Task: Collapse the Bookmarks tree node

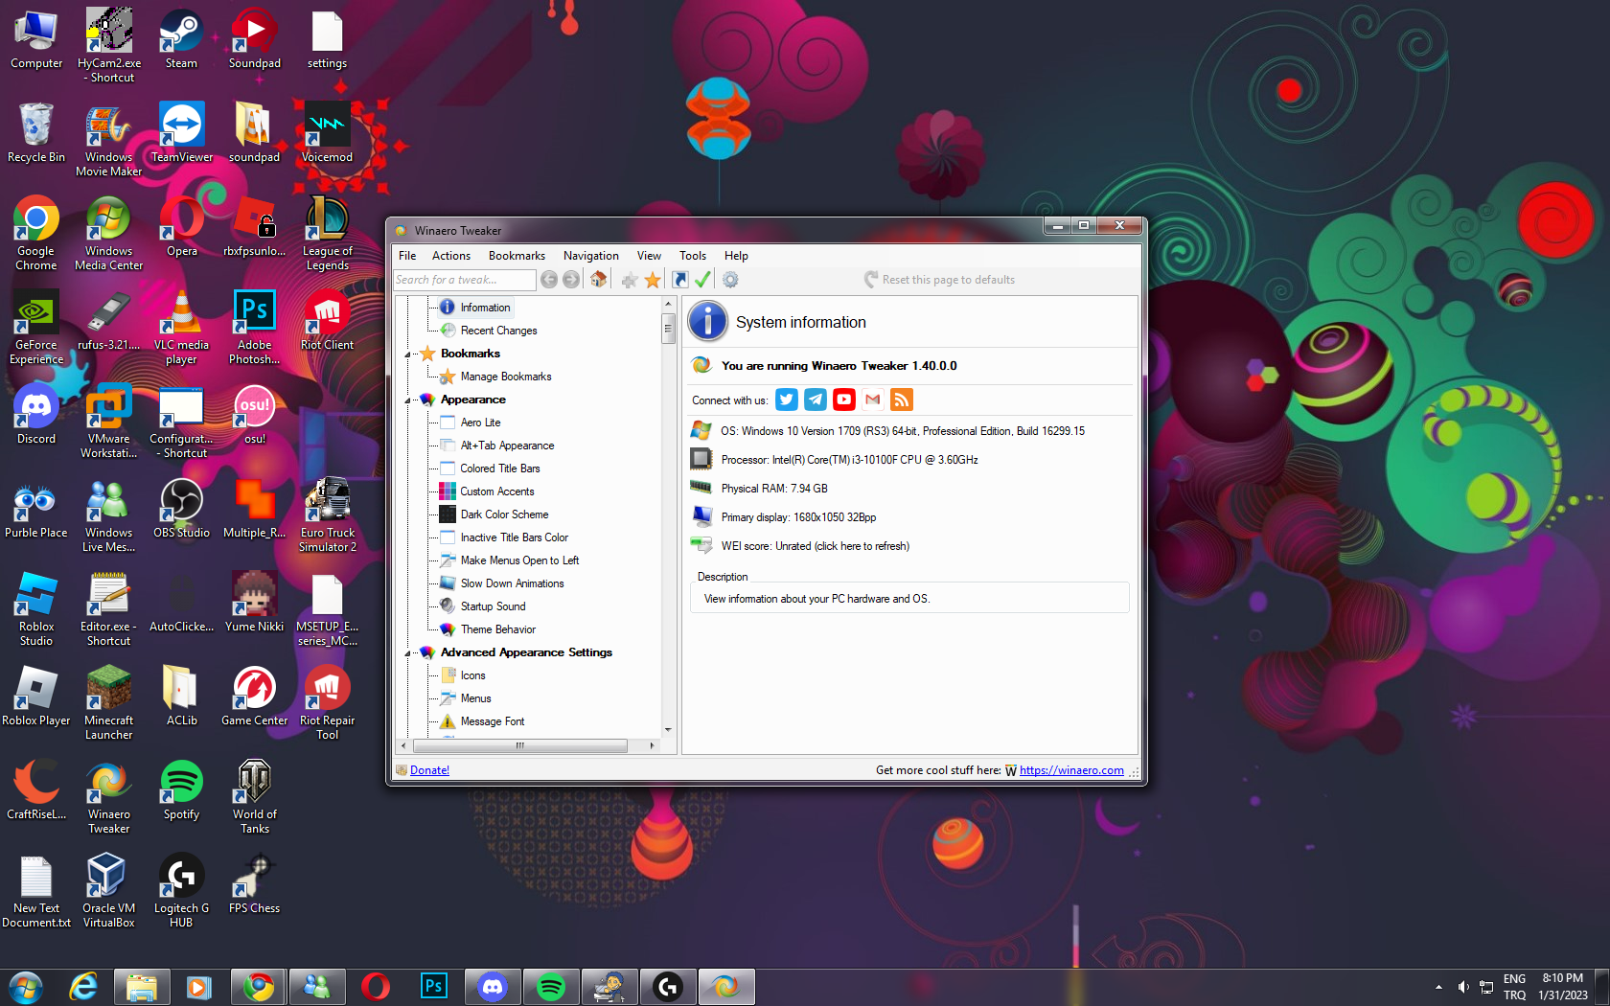Action: tap(408, 354)
